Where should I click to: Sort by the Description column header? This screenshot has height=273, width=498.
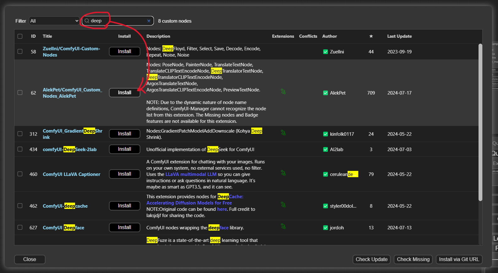pyautogui.click(x=158, y=36)
